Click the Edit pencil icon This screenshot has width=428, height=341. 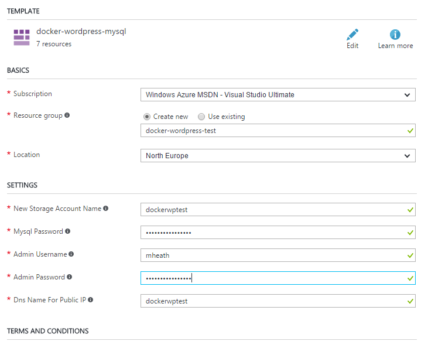[x=352, y=35]
